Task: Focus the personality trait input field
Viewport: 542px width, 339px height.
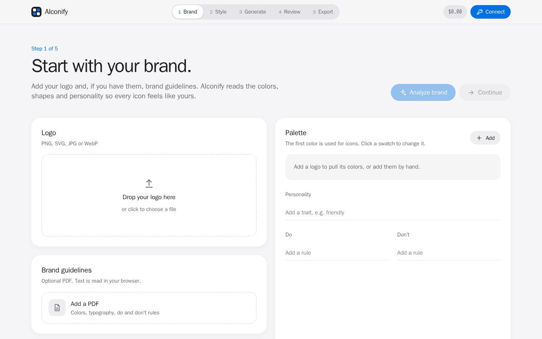Action: coord(393,213)
